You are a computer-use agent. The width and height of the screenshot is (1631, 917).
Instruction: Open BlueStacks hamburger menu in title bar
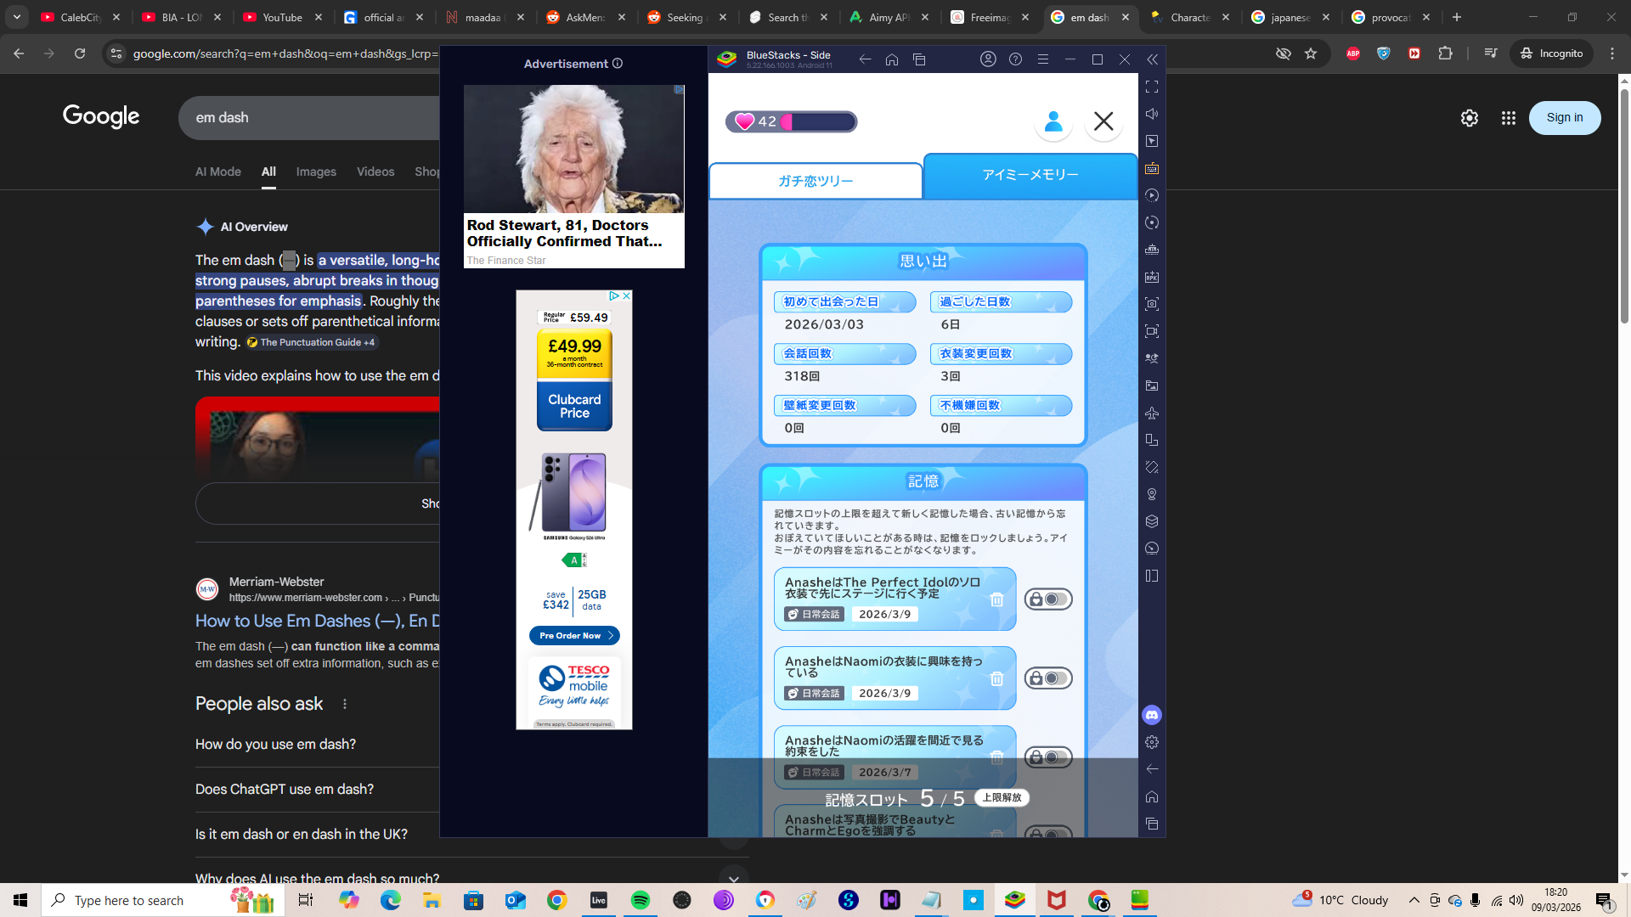(x=1043, y=59)
